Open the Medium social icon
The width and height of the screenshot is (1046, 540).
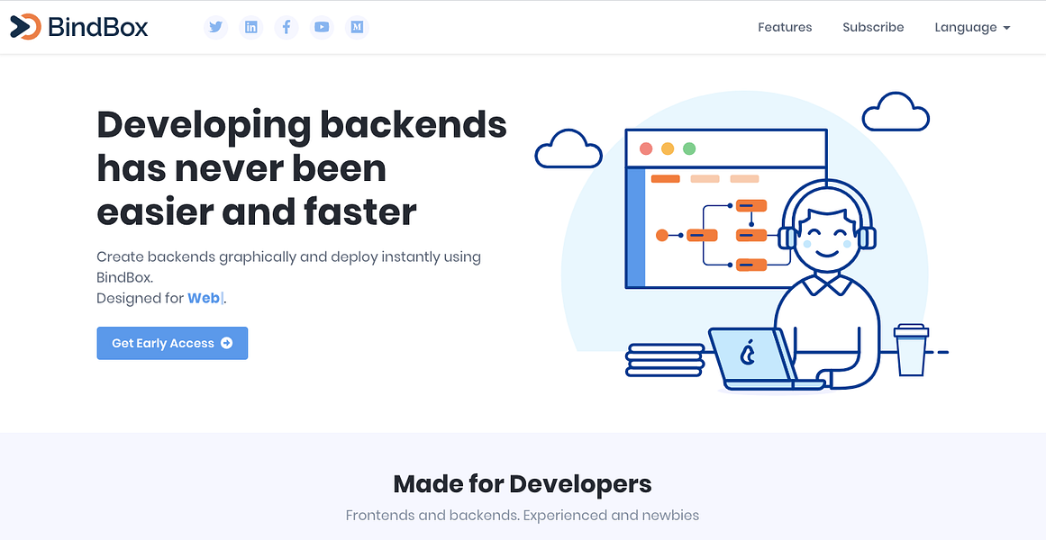point(357,27)
